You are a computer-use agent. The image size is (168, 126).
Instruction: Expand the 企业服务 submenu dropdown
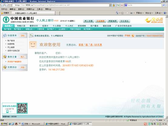point(63,29)
